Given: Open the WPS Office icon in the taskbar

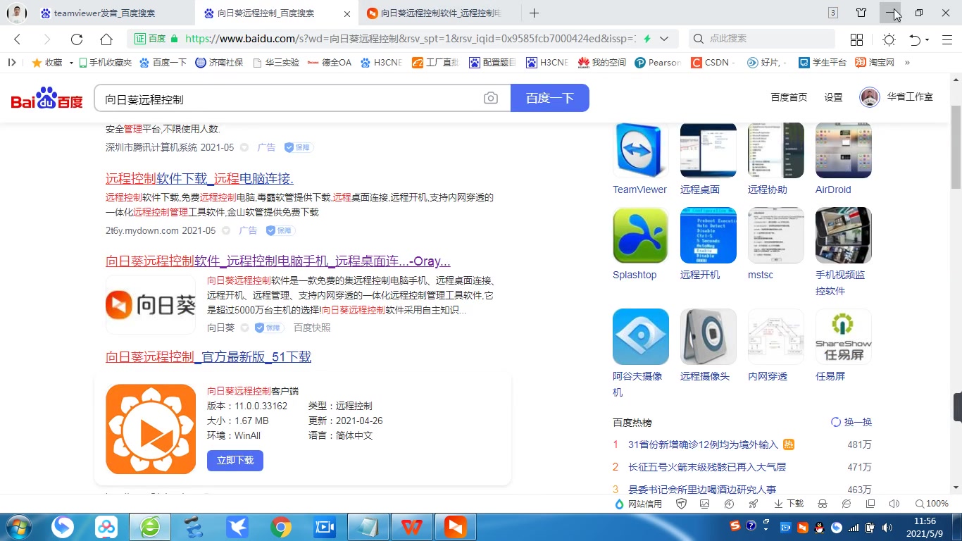Looking at the screenshot, I should (411, 527).
